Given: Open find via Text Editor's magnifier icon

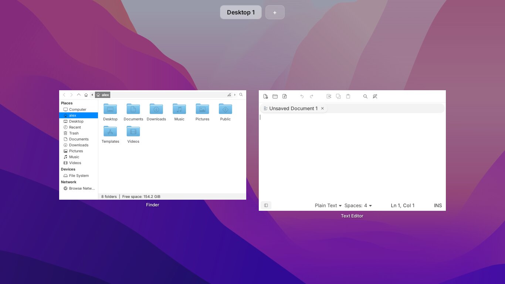Looking at the screenshot, I should [x=365, y=97].
